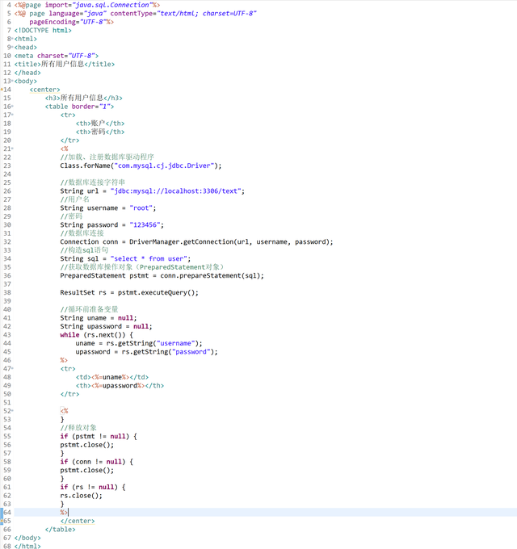Click the "123456" password string
This screenshot has height=549, width=517.
point(145,224)
